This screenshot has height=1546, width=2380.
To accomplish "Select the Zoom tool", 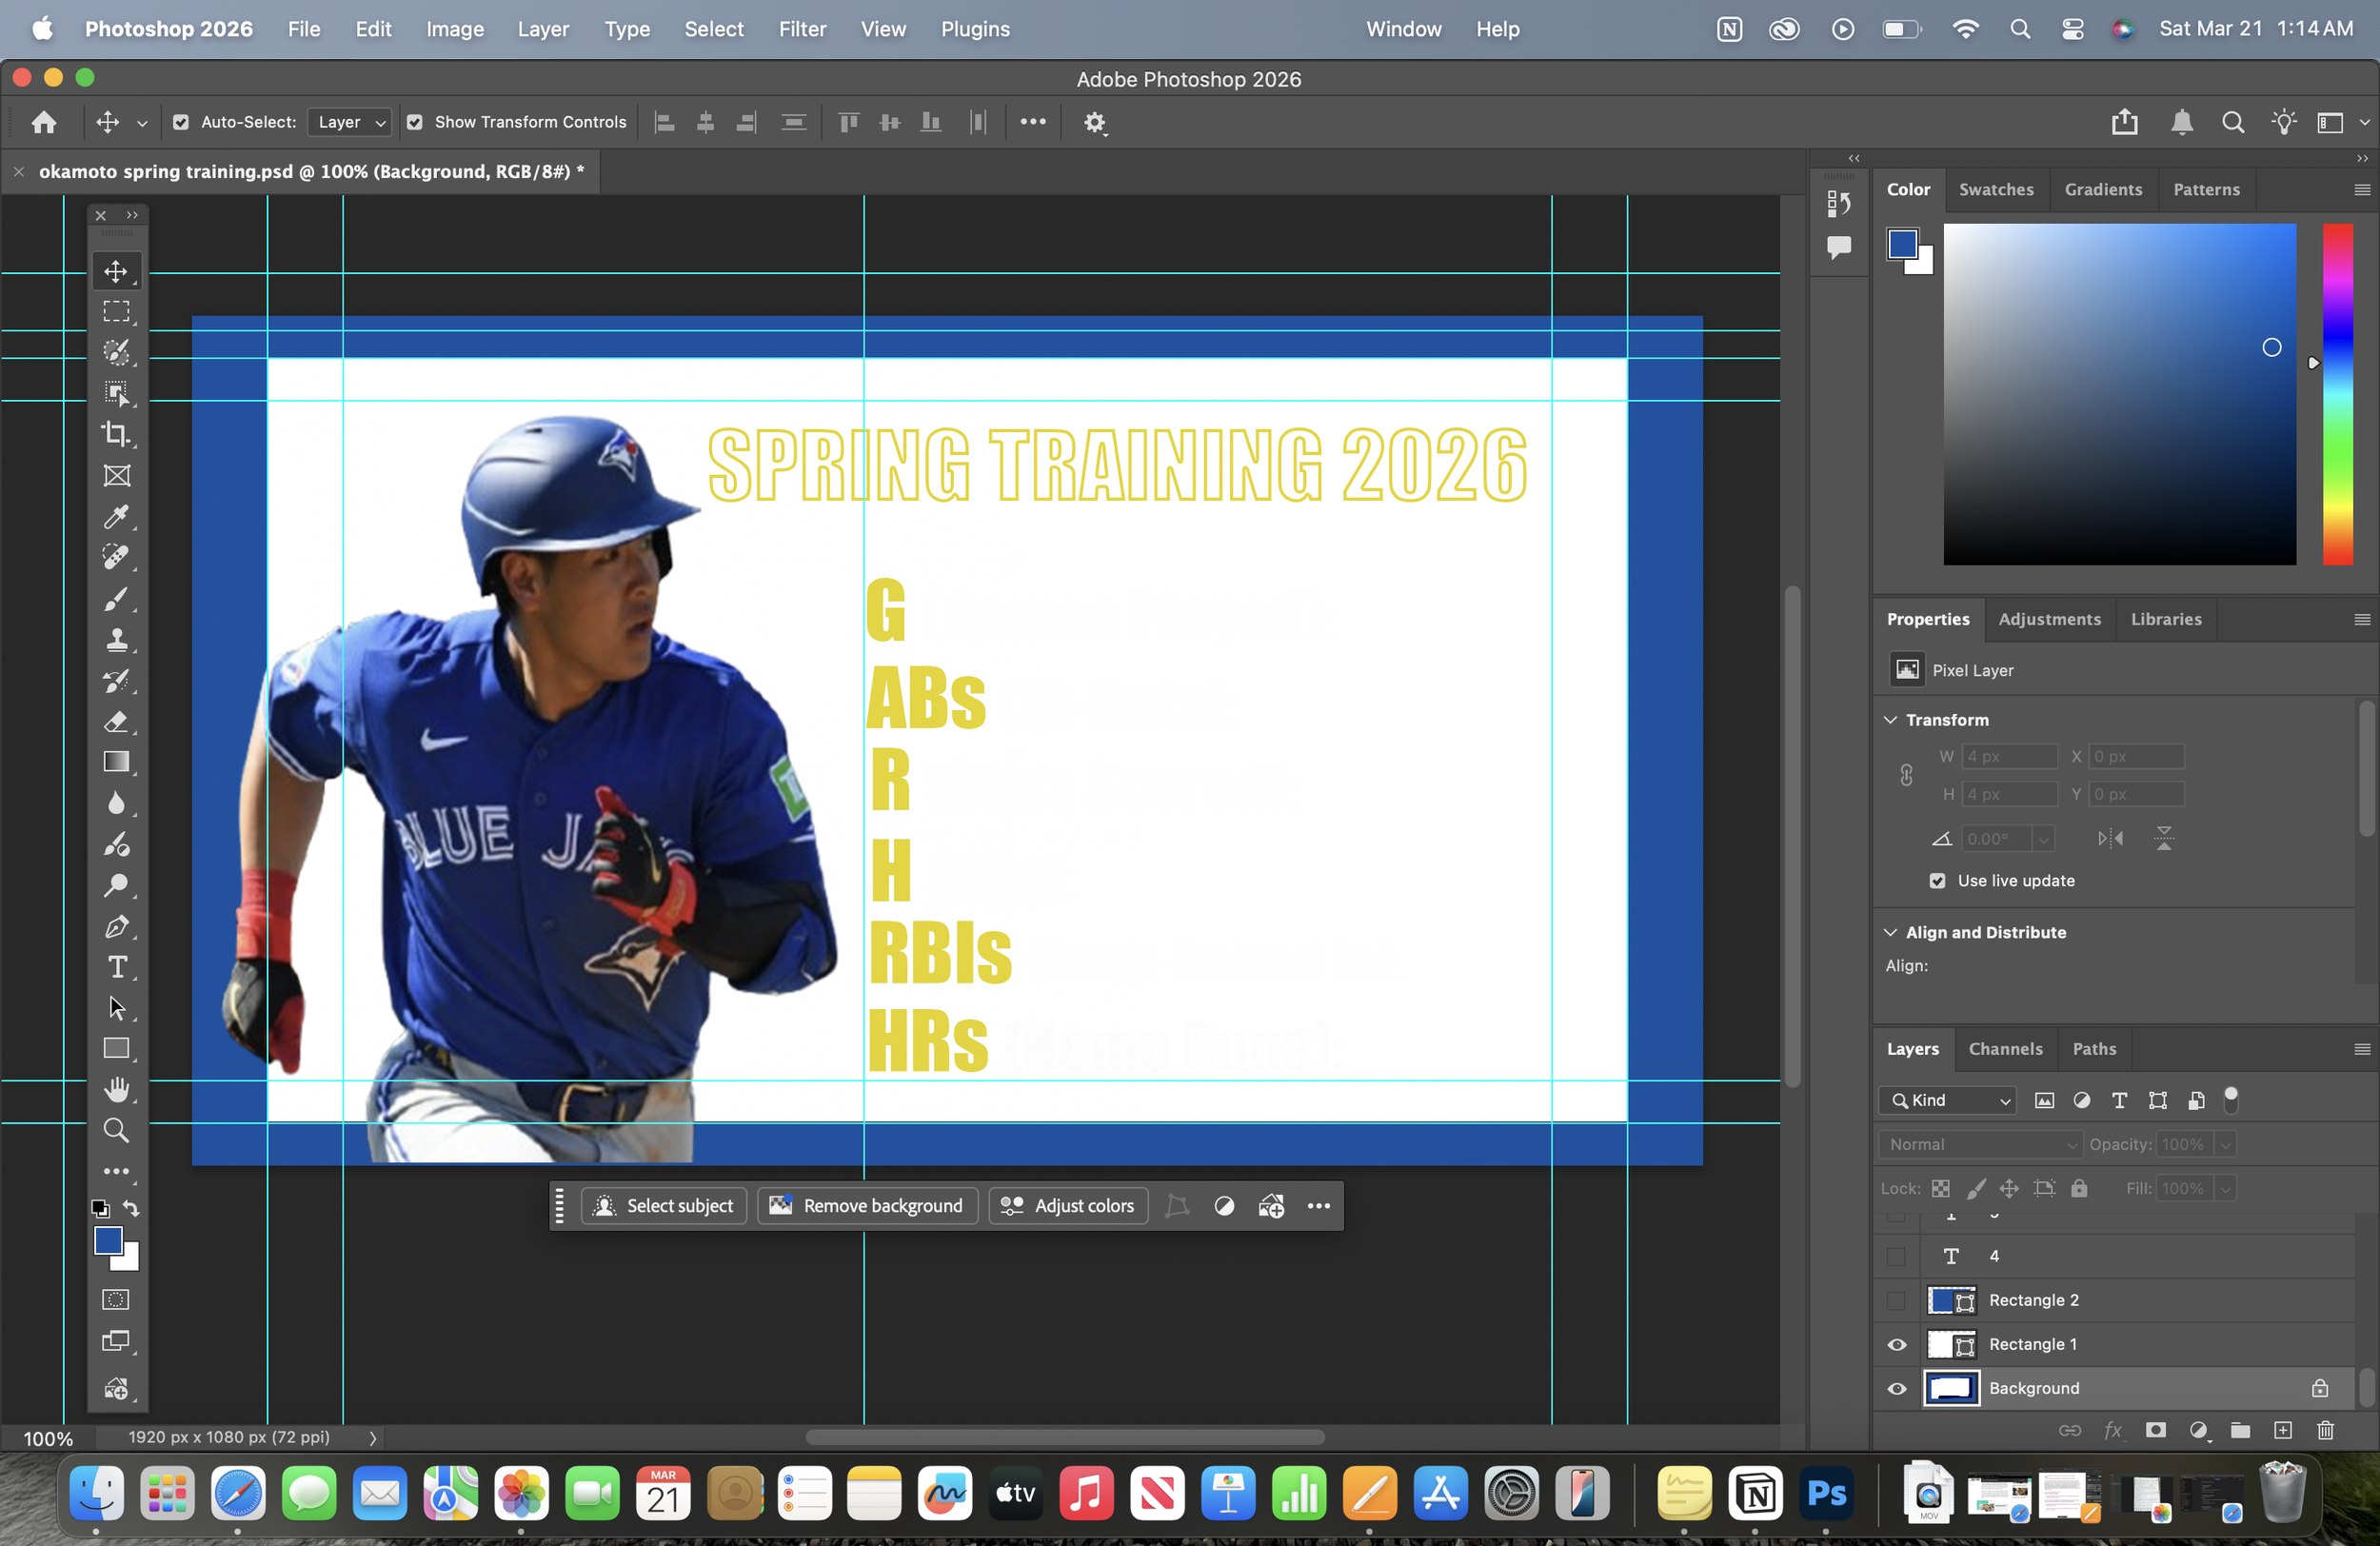I will coord(116,1130).
